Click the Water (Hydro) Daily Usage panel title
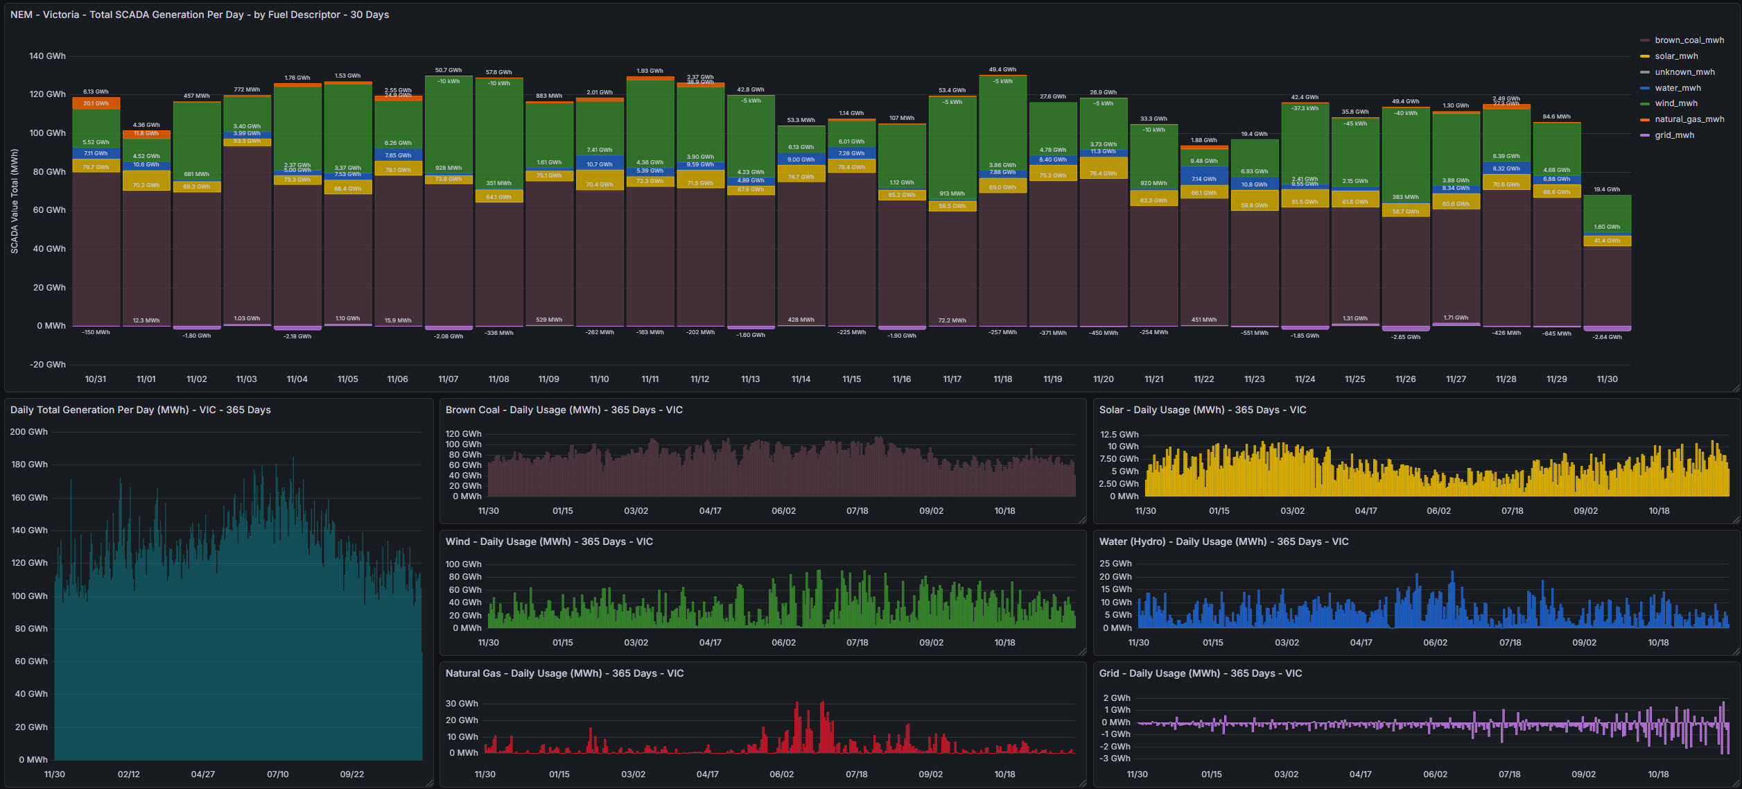1742x789 pixels. [1223, 541]
